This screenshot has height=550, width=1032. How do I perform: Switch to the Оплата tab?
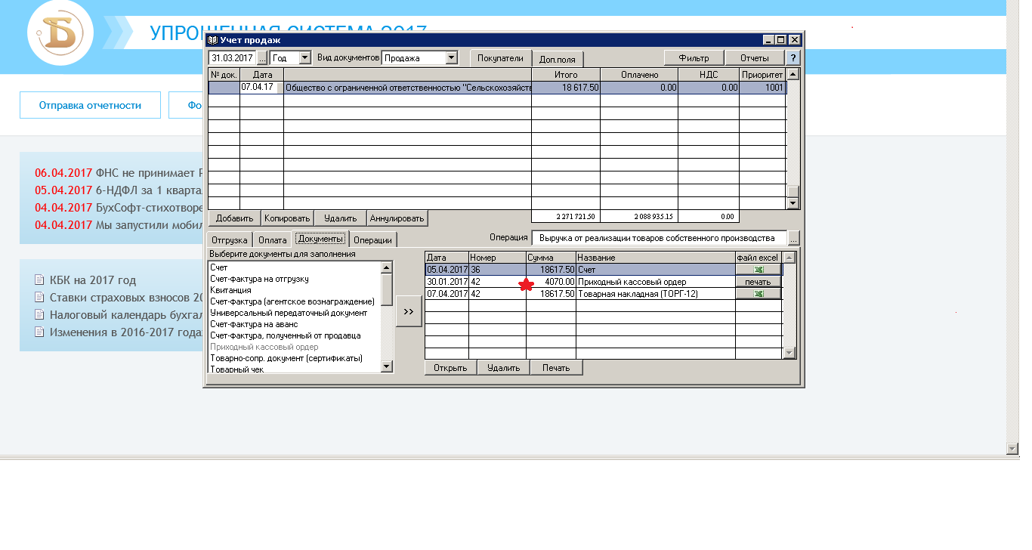(272, 240)
